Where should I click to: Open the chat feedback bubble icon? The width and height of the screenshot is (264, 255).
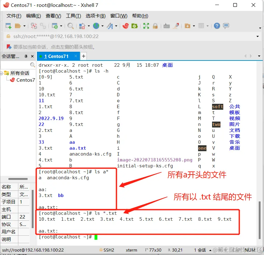pos(226,26)
